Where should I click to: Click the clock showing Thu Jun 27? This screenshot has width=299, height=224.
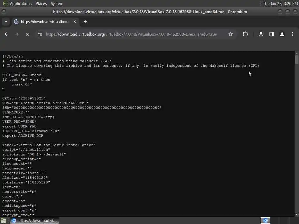[280, 3]
